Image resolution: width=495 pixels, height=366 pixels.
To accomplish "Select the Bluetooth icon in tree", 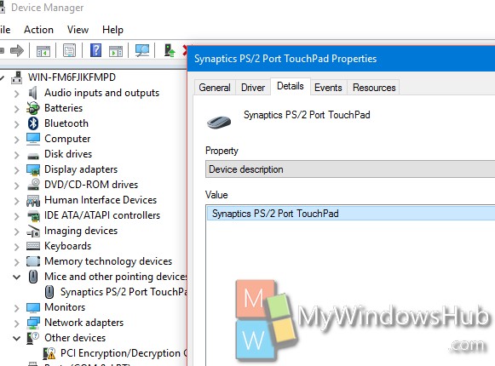I will pos(33,123).
